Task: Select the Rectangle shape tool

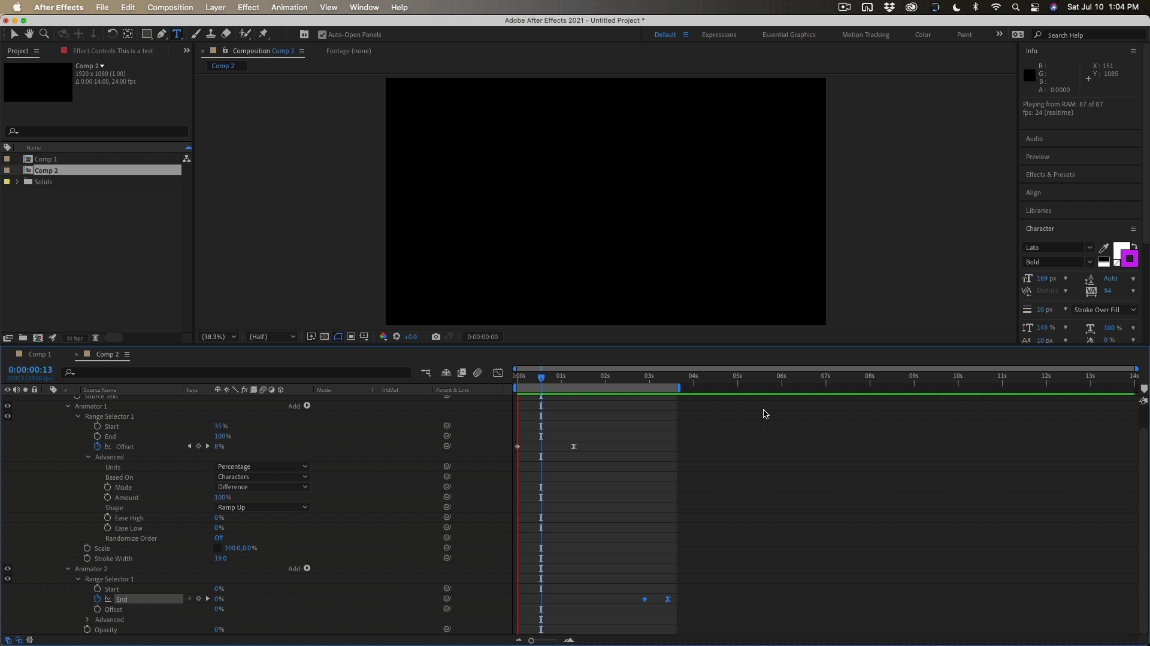Action: coord(146,34)
